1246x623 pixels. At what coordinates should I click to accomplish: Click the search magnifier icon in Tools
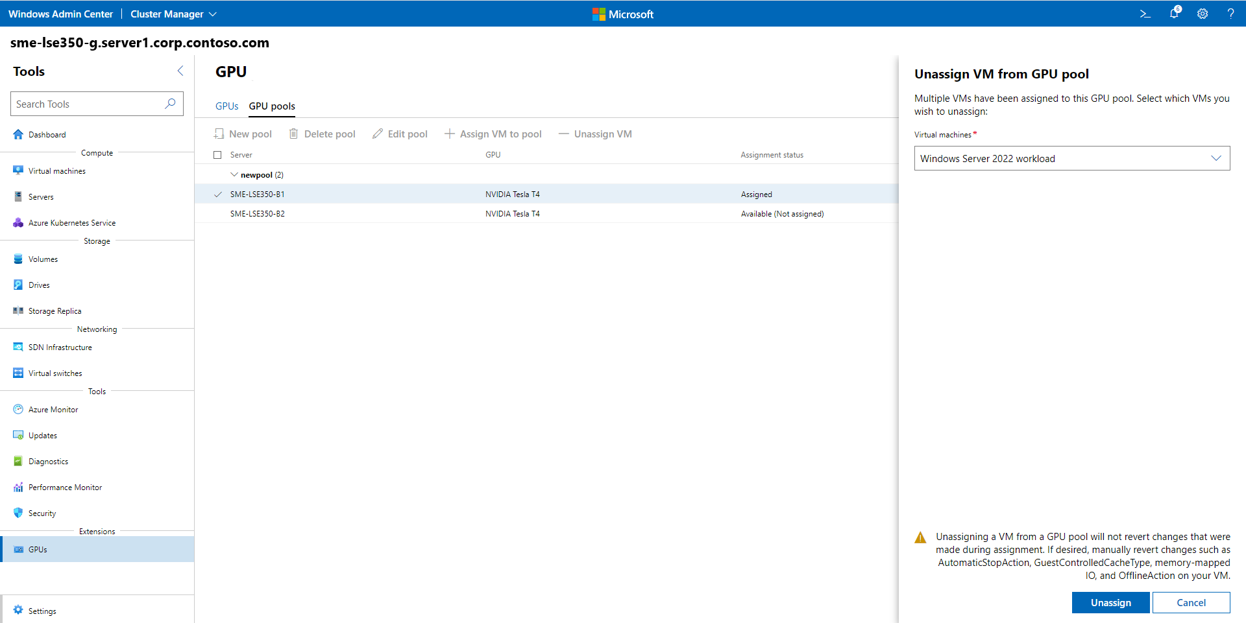point(170,104)
